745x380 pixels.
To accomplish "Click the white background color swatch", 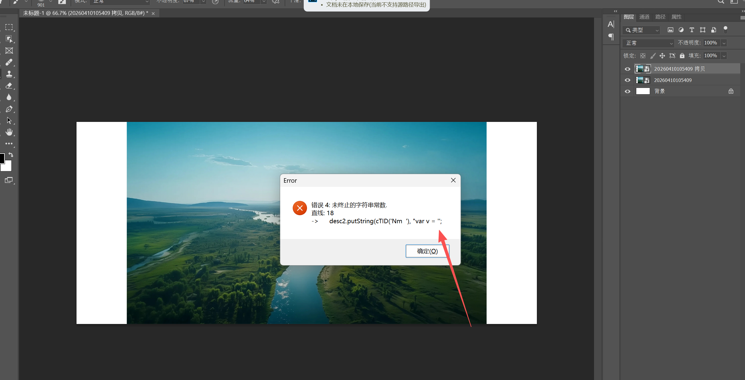I will pos(8,167).
